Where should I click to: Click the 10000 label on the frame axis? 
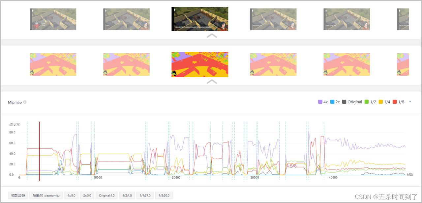click(98, 178)
